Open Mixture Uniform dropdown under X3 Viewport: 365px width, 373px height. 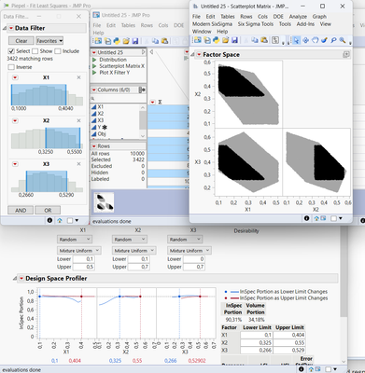click(x=190, y=251)
